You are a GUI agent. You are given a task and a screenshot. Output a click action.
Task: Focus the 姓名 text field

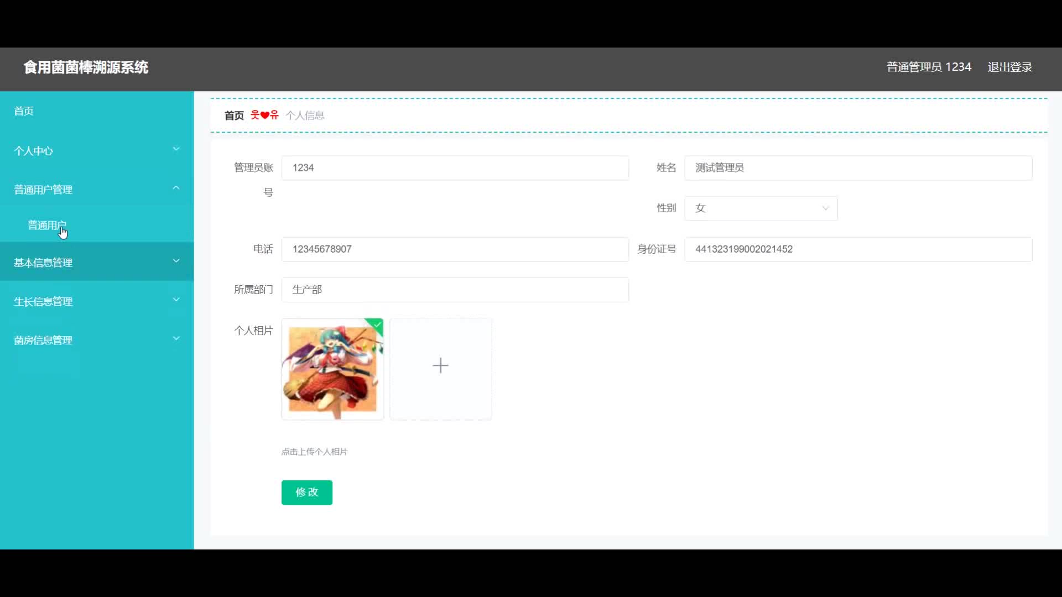pos(857,168)
